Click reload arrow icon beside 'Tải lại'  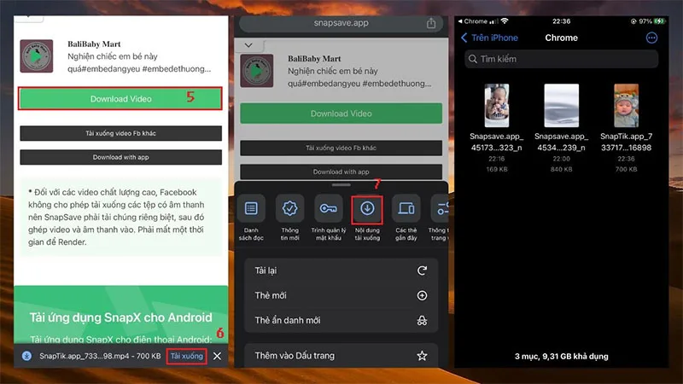[x=422, y=271]
